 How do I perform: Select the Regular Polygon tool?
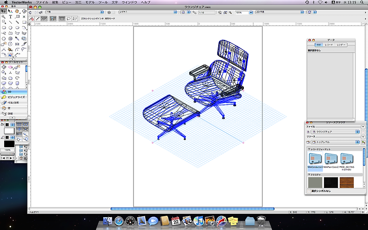[4, 38]
